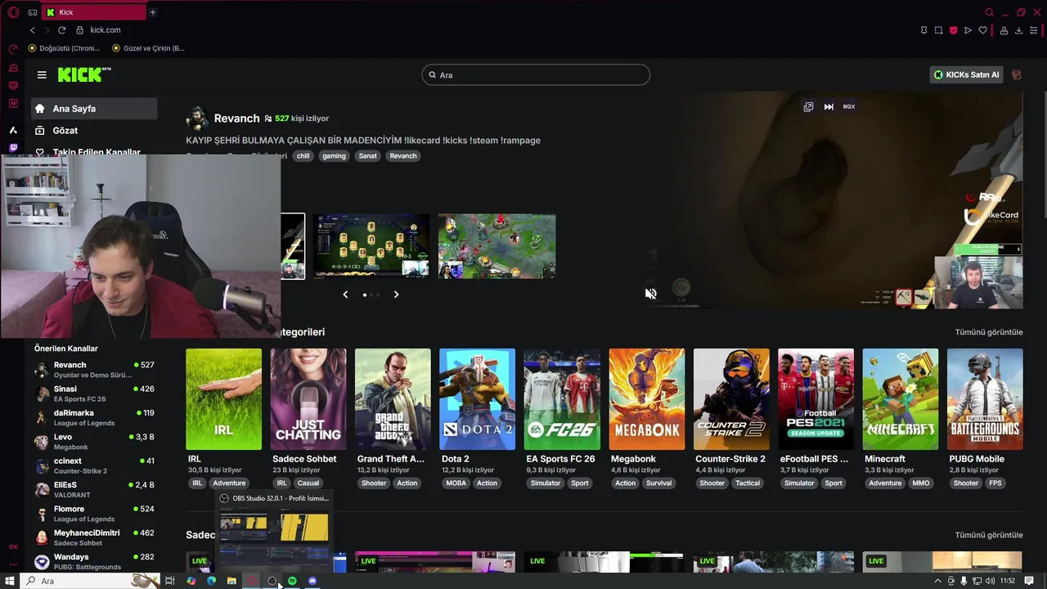Open File Explorer from the taskbar
Viewport: 1047px width, 589px height.
click(x=231, y=581)
